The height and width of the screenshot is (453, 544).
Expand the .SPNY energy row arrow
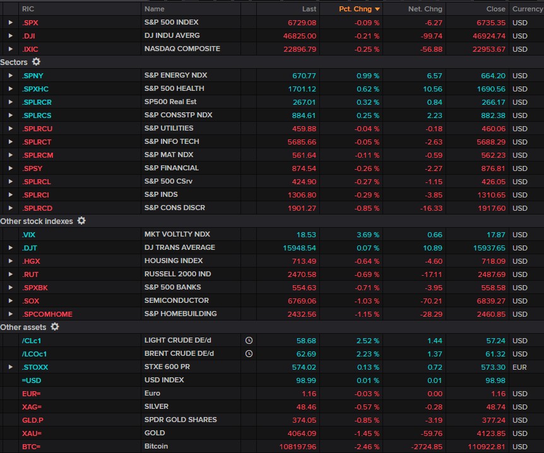[10, 75]
